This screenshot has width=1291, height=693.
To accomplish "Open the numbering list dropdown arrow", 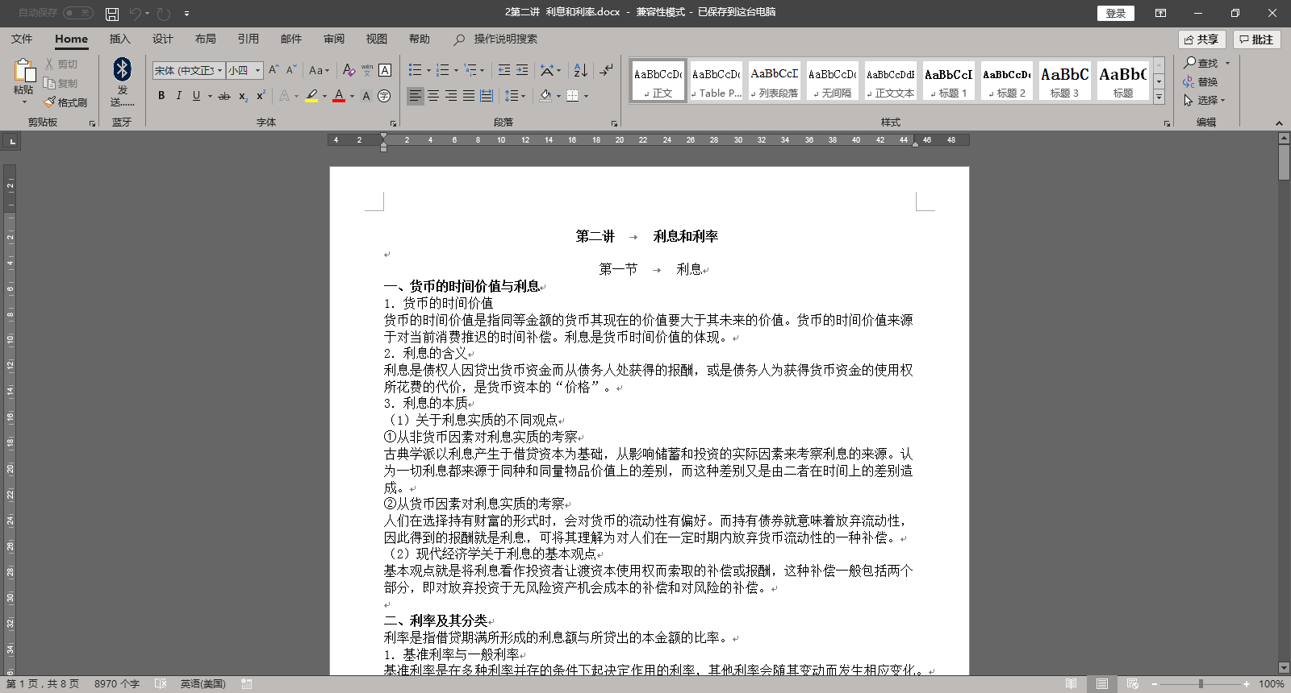I will pyautogui.click(x=456, y=70).
